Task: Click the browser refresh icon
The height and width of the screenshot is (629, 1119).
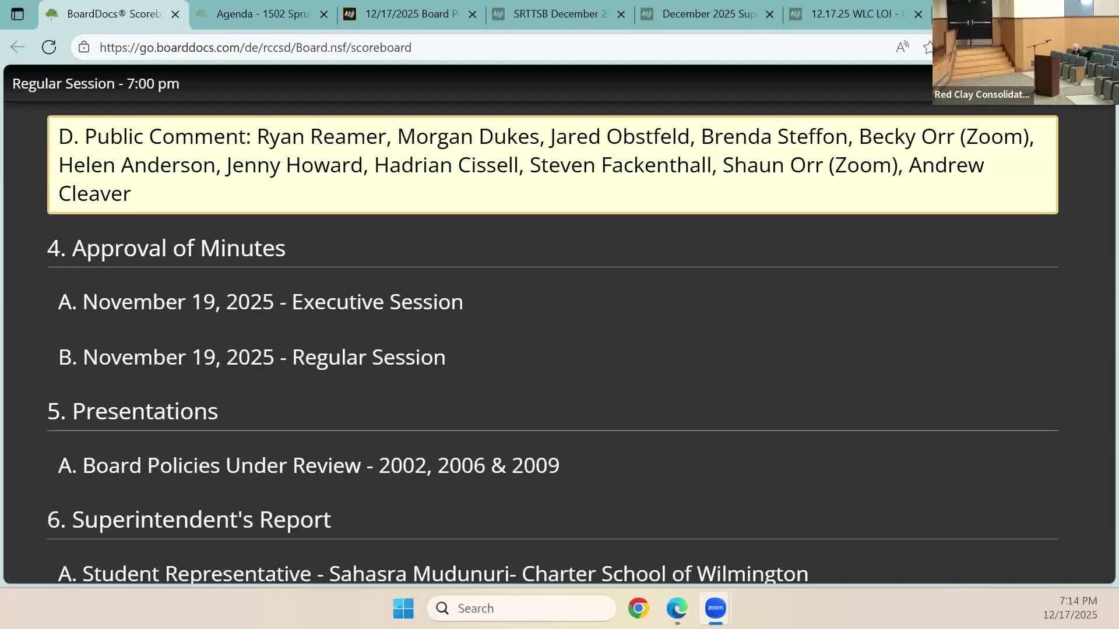Action: tap(49, 47)
